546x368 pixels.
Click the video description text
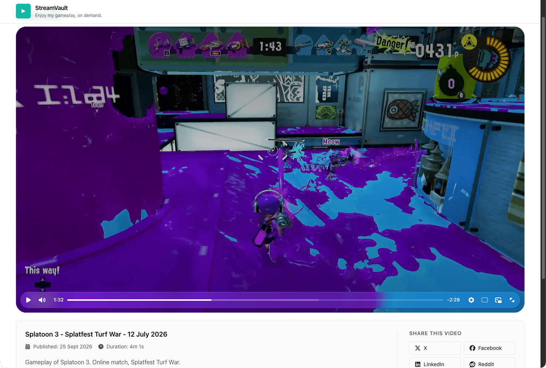pyautogui.click(x=103, y=362)
